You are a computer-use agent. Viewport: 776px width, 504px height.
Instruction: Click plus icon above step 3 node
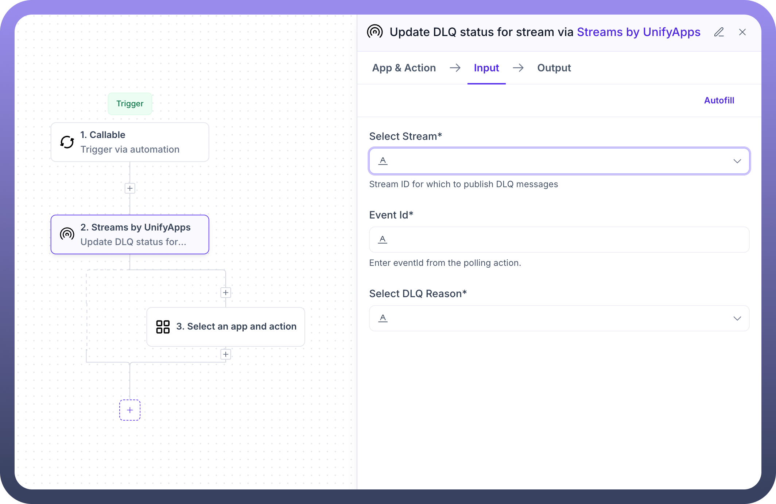coord(226,292)
